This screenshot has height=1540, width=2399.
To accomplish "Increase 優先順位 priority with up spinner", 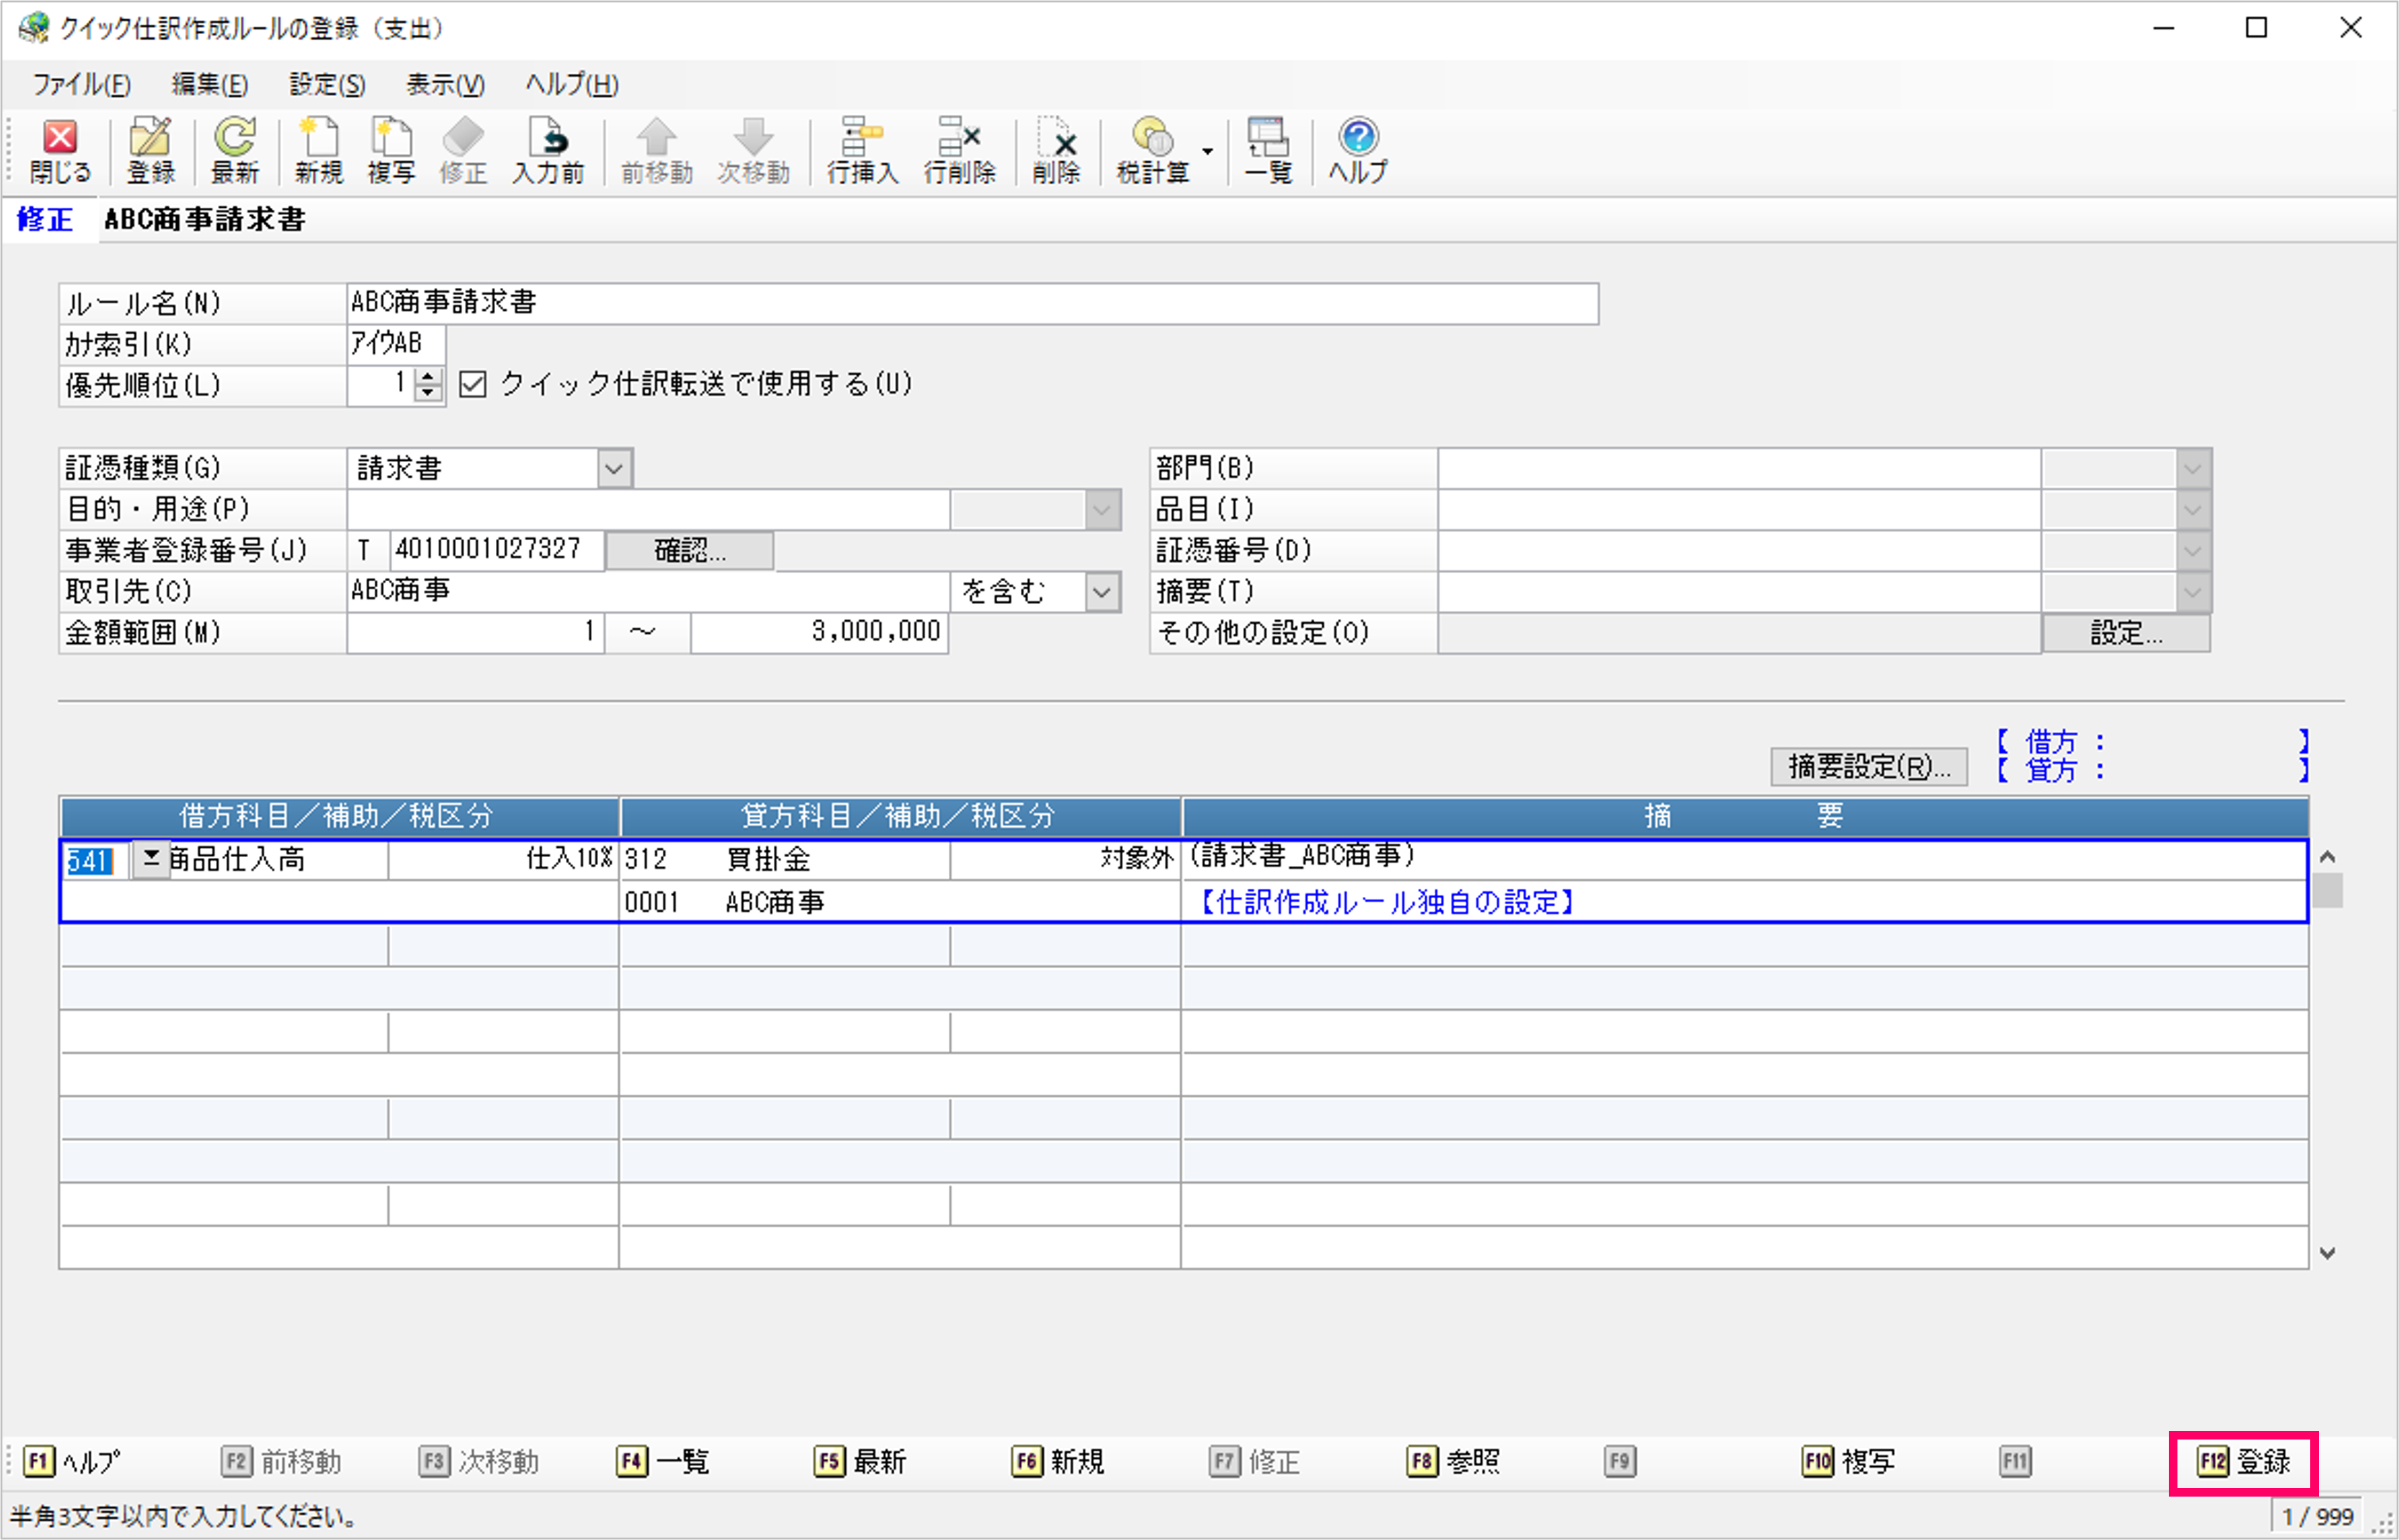I will (428, 377).
